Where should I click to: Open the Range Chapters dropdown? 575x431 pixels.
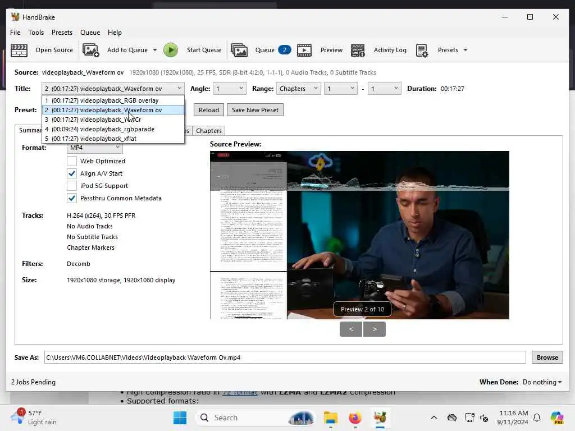[x=299, y=88]
